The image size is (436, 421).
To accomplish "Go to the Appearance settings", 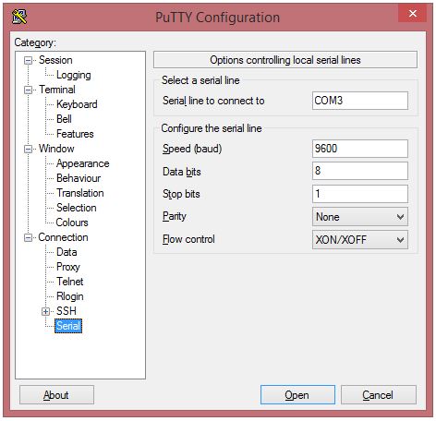I will point(83,163).
